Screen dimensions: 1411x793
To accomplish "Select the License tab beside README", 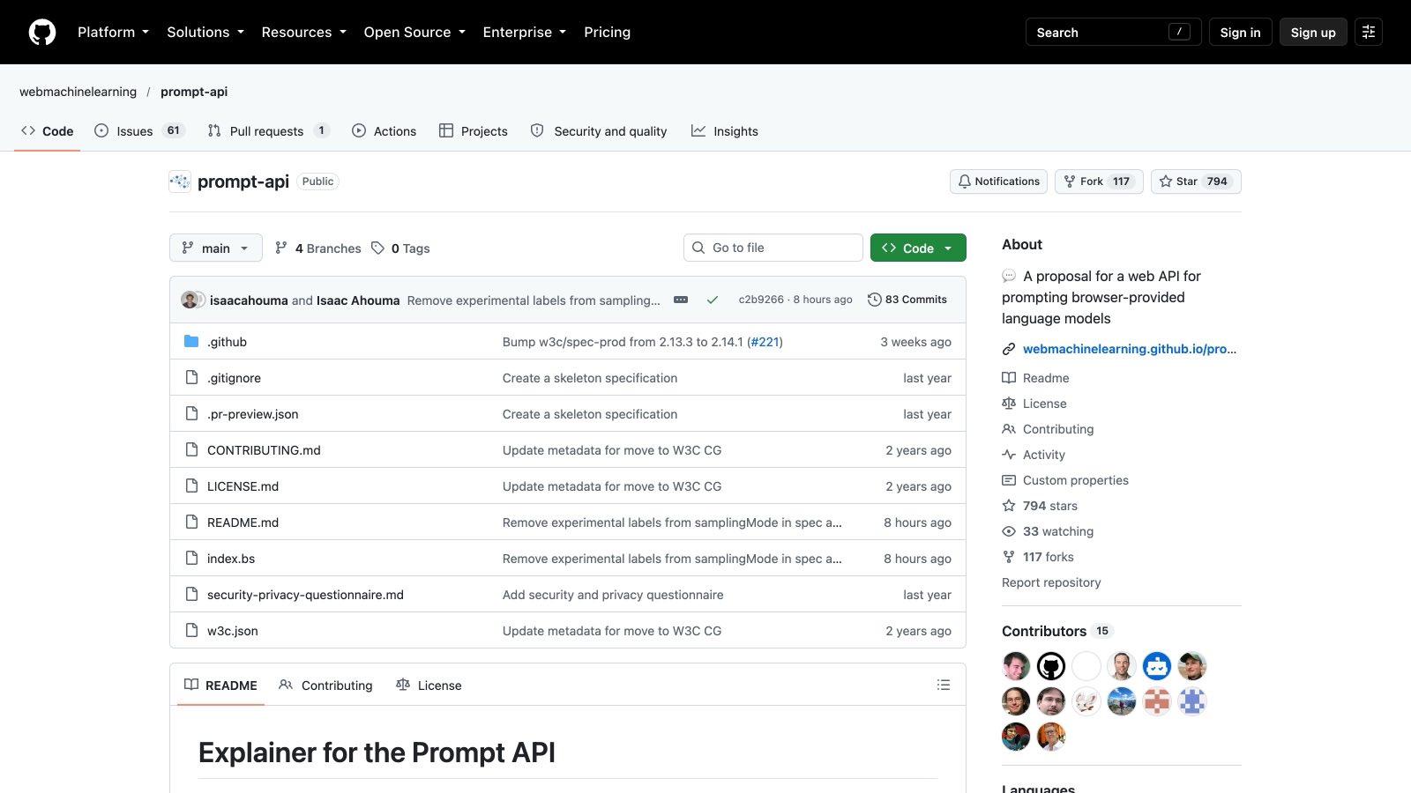I will (x=429, y=685).
